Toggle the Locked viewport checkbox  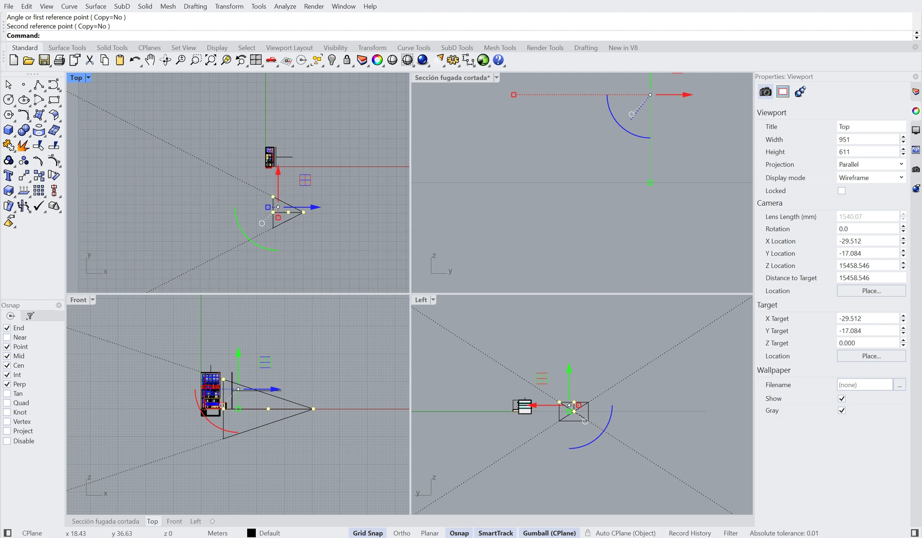[842, 191]
